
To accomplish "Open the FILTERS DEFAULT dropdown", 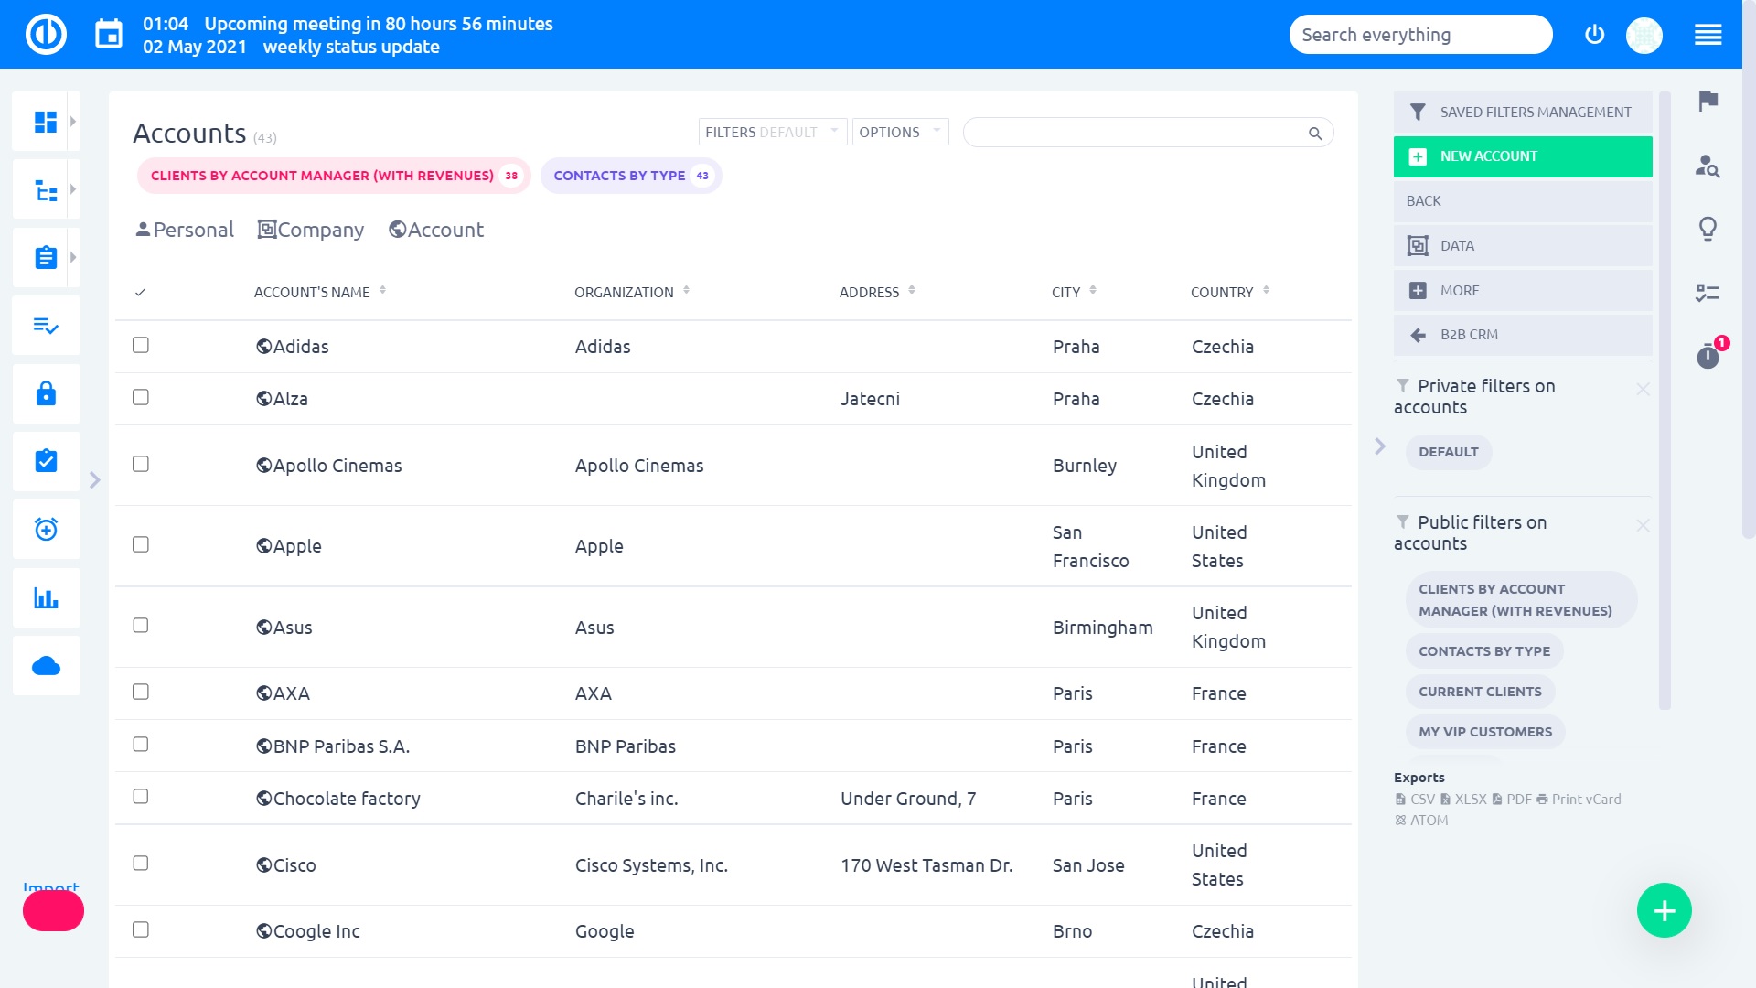I will 772,132.
